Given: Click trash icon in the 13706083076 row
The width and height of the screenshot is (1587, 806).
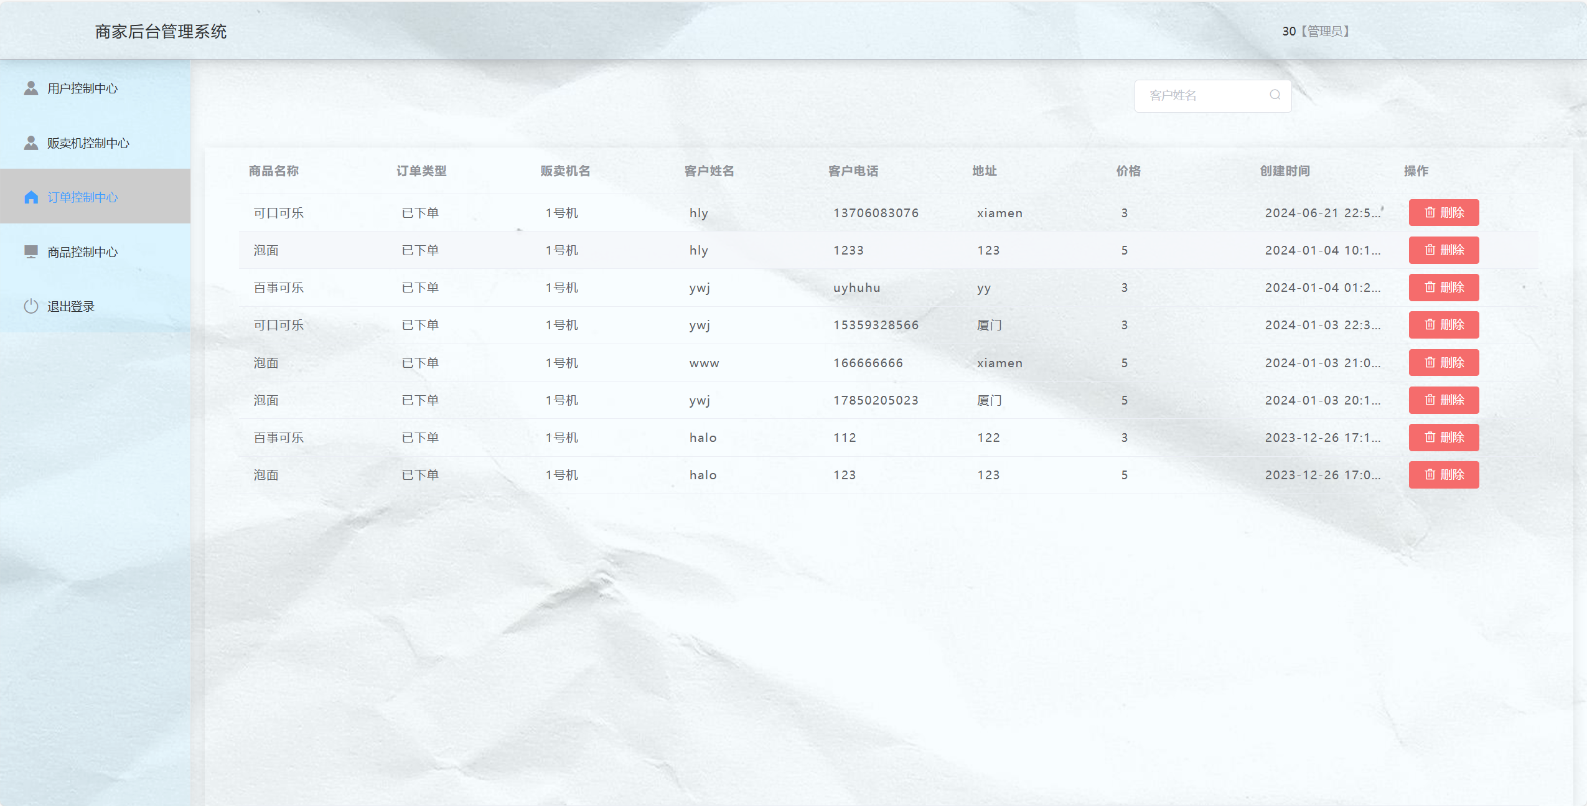Looking at the screenshot, I should [1430, 212].
